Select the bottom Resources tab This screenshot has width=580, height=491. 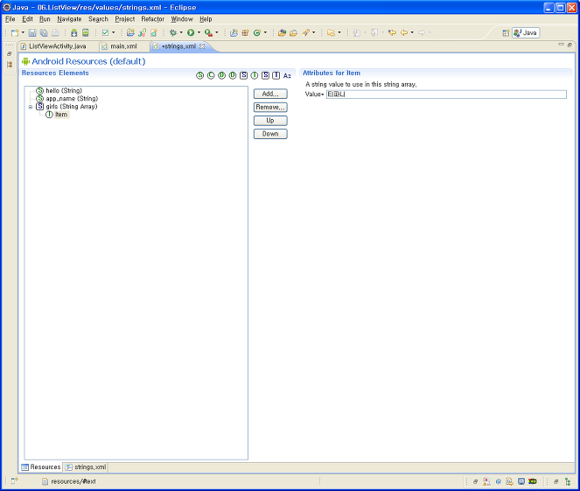click(x=41, y=467)
